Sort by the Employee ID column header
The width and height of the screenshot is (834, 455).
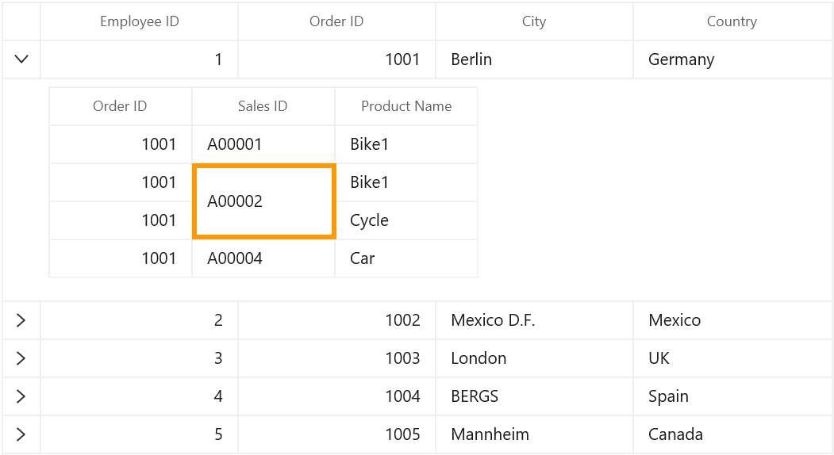point(140,21)
